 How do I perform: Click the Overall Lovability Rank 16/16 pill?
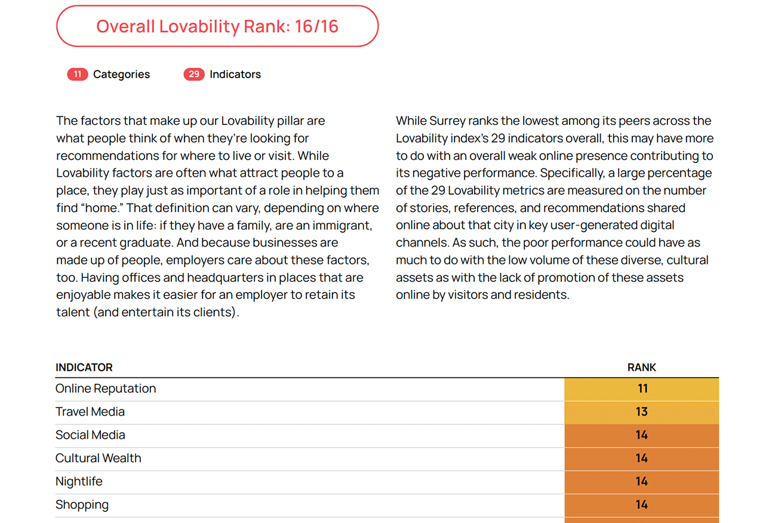(217, 26)
